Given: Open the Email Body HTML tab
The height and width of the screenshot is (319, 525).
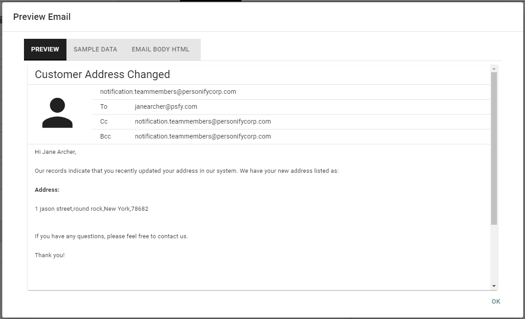Looking at the screenshot, I should (x=161, y=50).
